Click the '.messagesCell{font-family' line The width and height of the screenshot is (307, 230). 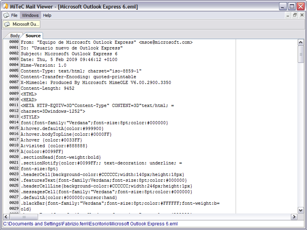(107, 192)
